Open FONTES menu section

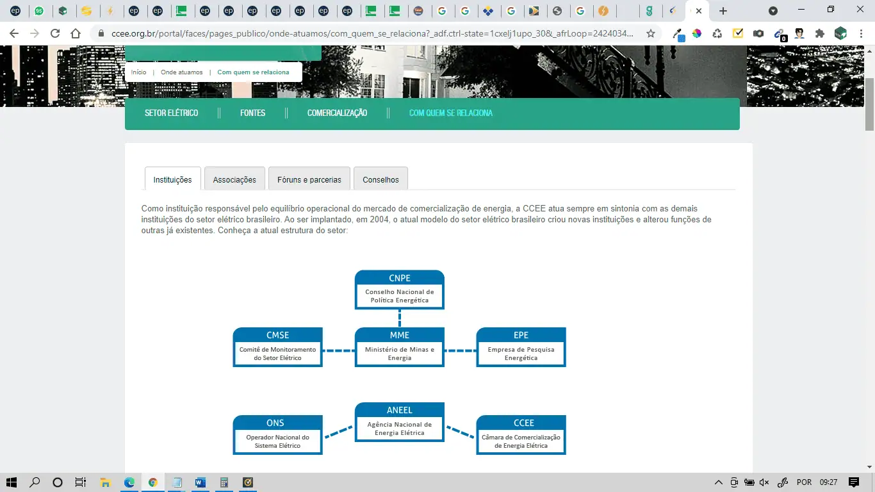point(252,113)
